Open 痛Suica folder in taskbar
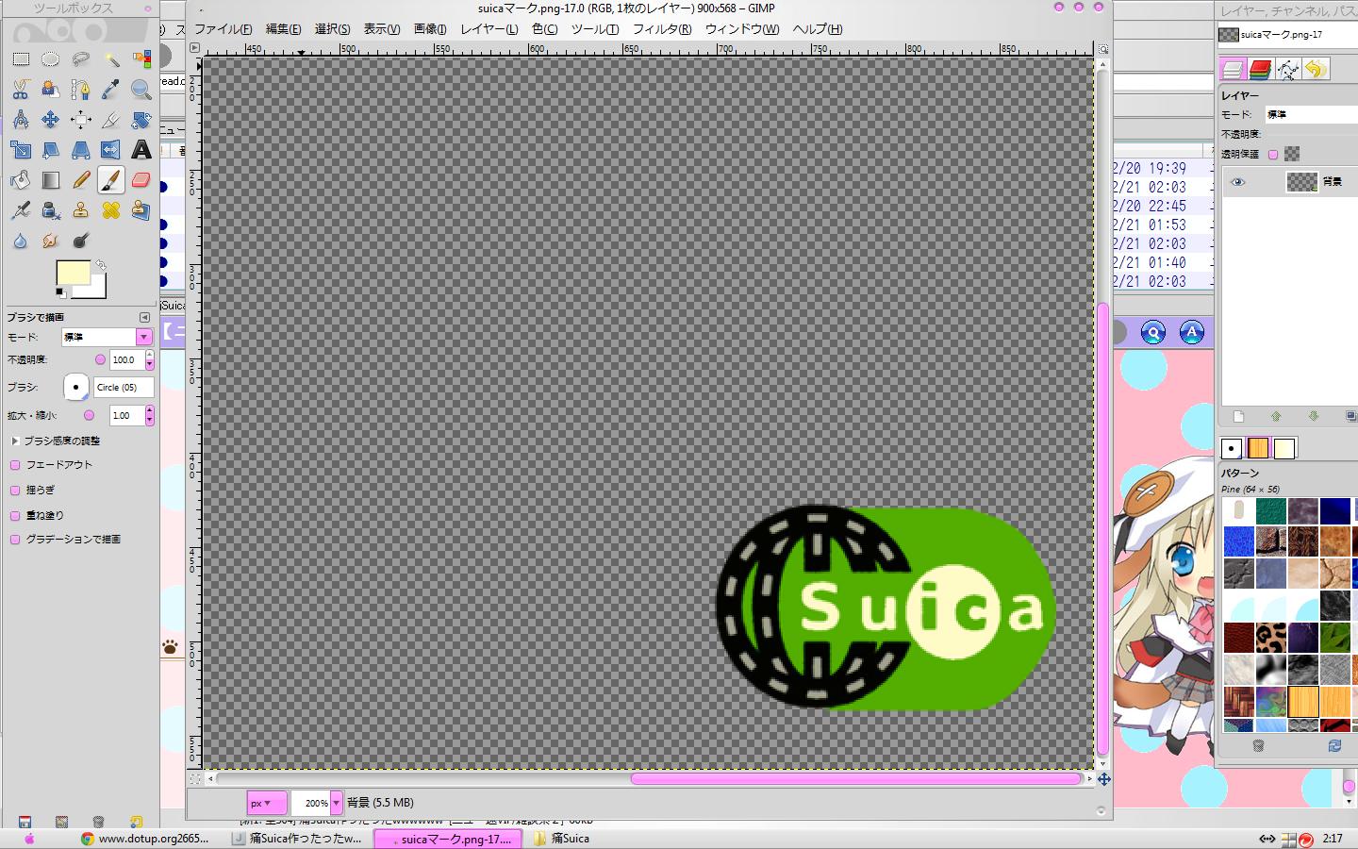The height and width of the screenshot is (849, 1358). 562,838
